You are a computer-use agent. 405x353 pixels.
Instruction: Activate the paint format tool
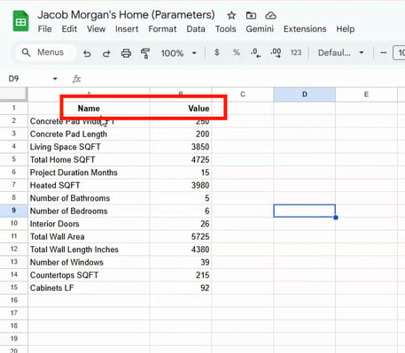tap(145, 53)
